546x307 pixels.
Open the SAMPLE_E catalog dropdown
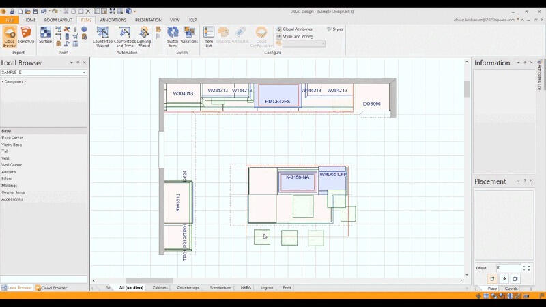pos(84,72)
